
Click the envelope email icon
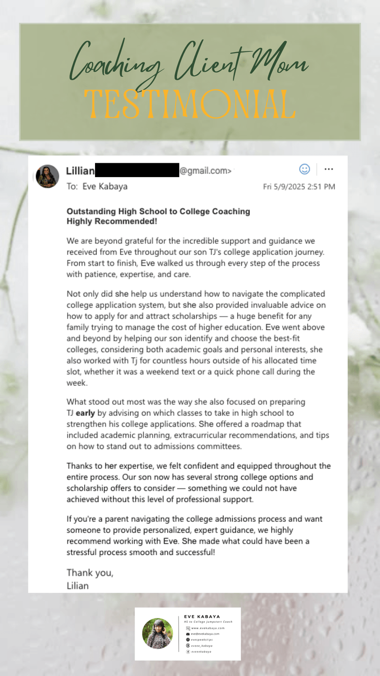click(188, 634)
